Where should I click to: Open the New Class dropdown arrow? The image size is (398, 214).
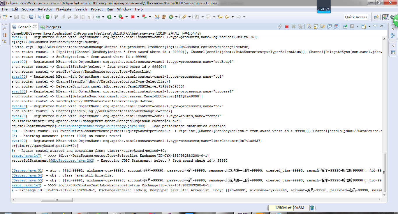tap(176, 17)
